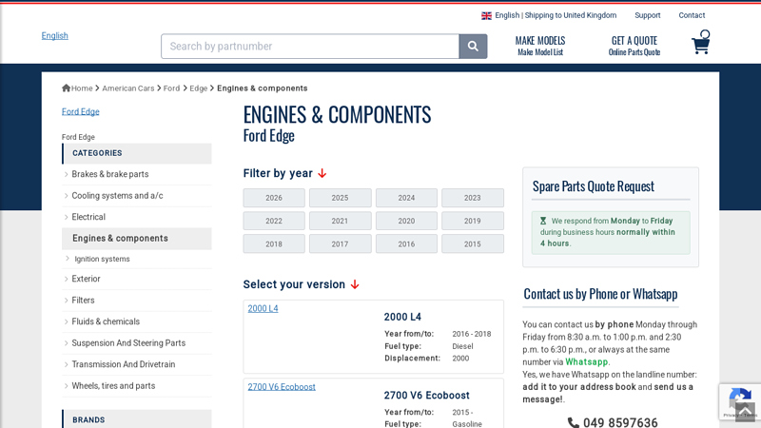Open Ignition systems subcategory
Viewport: 761px width, 428px height.
coord(102,259)
